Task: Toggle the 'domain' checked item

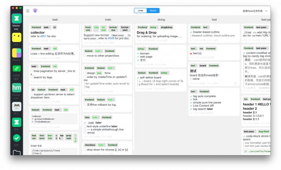Action: click(x=138, y=53)
